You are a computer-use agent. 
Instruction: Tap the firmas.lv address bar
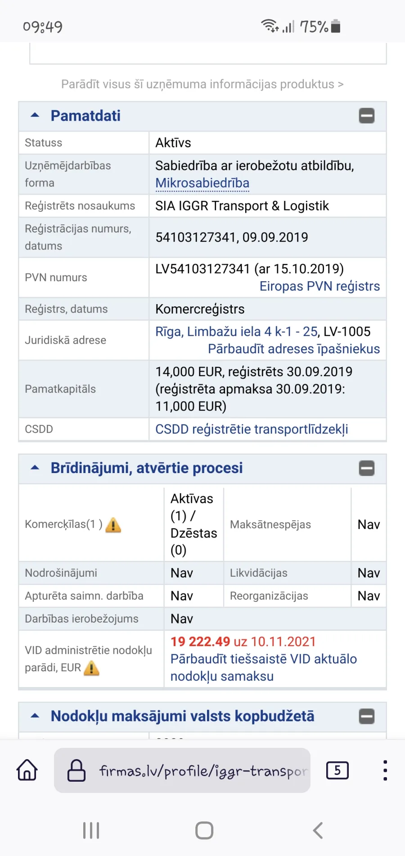coord(182,770)
